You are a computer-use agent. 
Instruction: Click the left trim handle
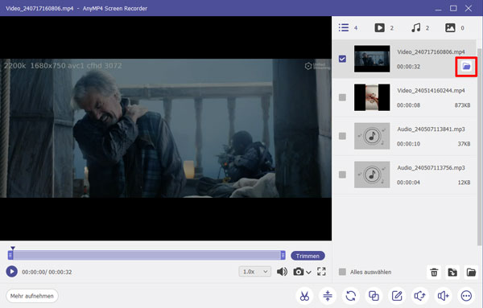(x=10, y=255)
